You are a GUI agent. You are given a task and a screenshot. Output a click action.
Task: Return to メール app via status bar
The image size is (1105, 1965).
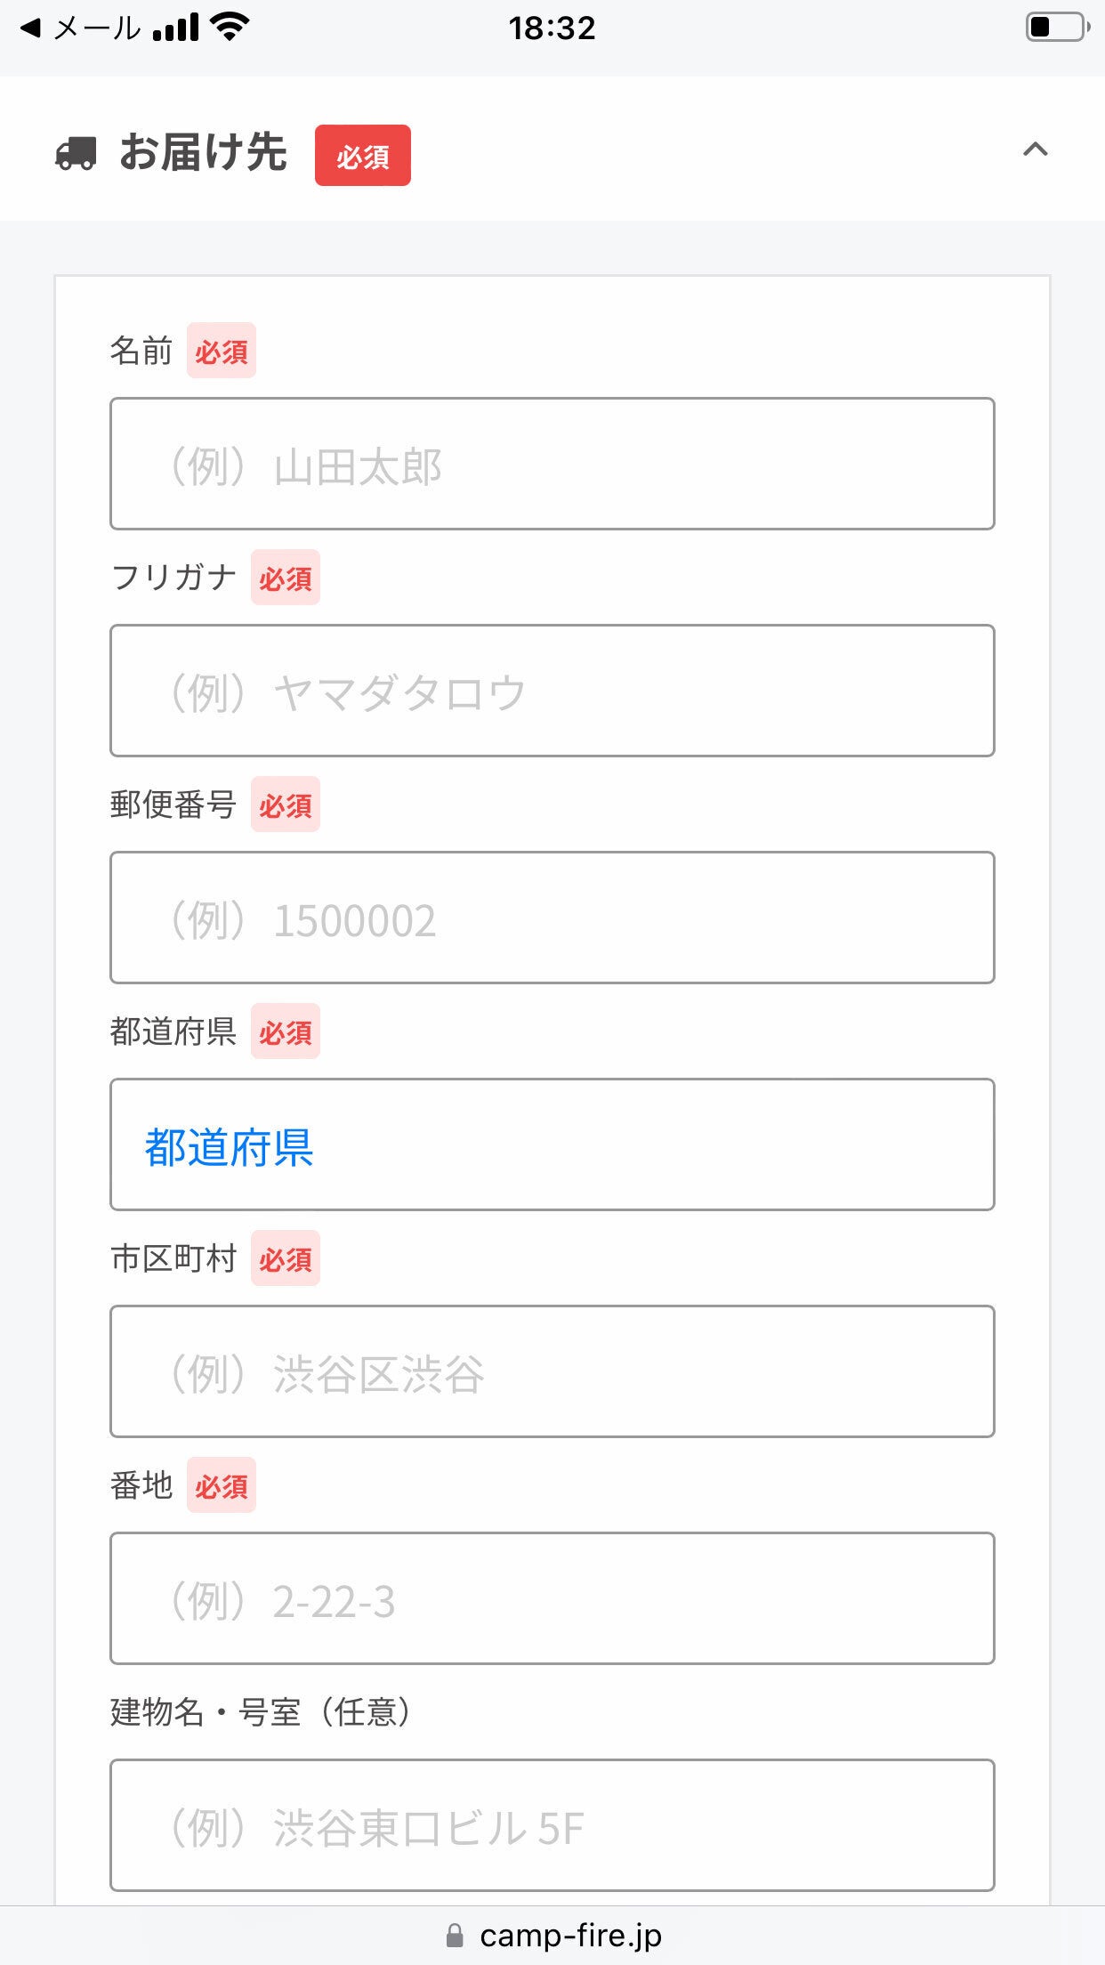(96, 28)
